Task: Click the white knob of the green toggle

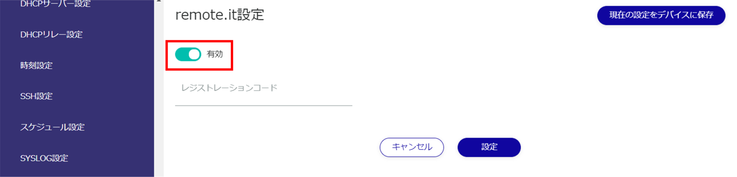Action: tap(194, 55)
